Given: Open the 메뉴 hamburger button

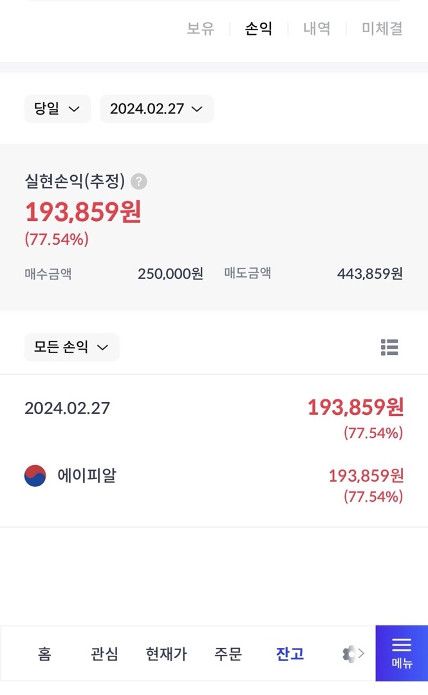Looking at the screenshot, I should tap(402, 653).
